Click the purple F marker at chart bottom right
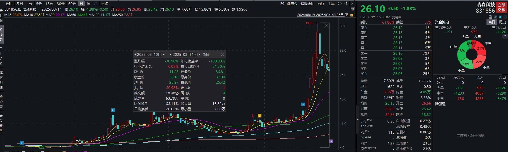Viewport: 508px width, 152px height. pos(331,141)
